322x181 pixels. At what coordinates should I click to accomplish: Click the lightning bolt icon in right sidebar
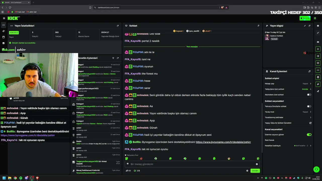click(x=318, y=49)
